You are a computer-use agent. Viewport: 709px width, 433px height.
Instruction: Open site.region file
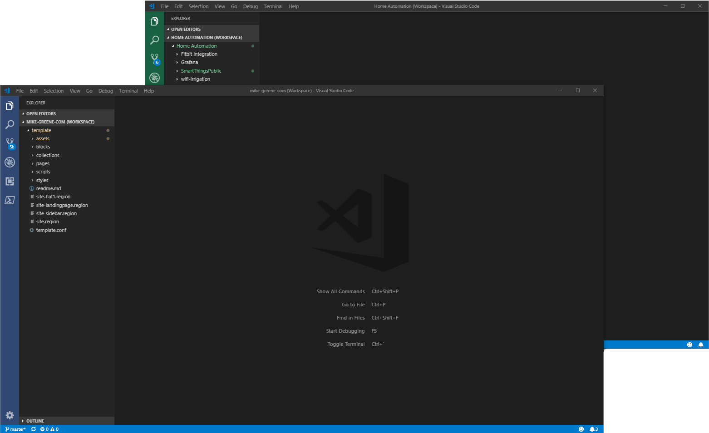[x=67, y=221]
